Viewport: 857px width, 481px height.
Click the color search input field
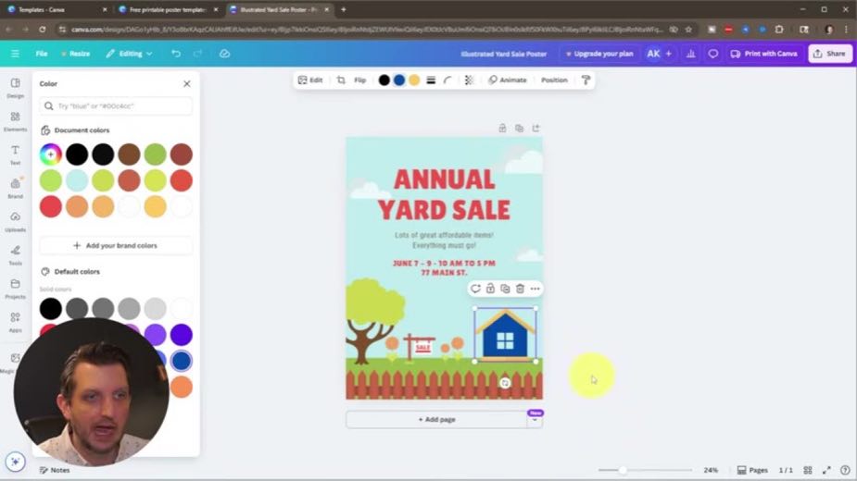click(x=115, y=106)
